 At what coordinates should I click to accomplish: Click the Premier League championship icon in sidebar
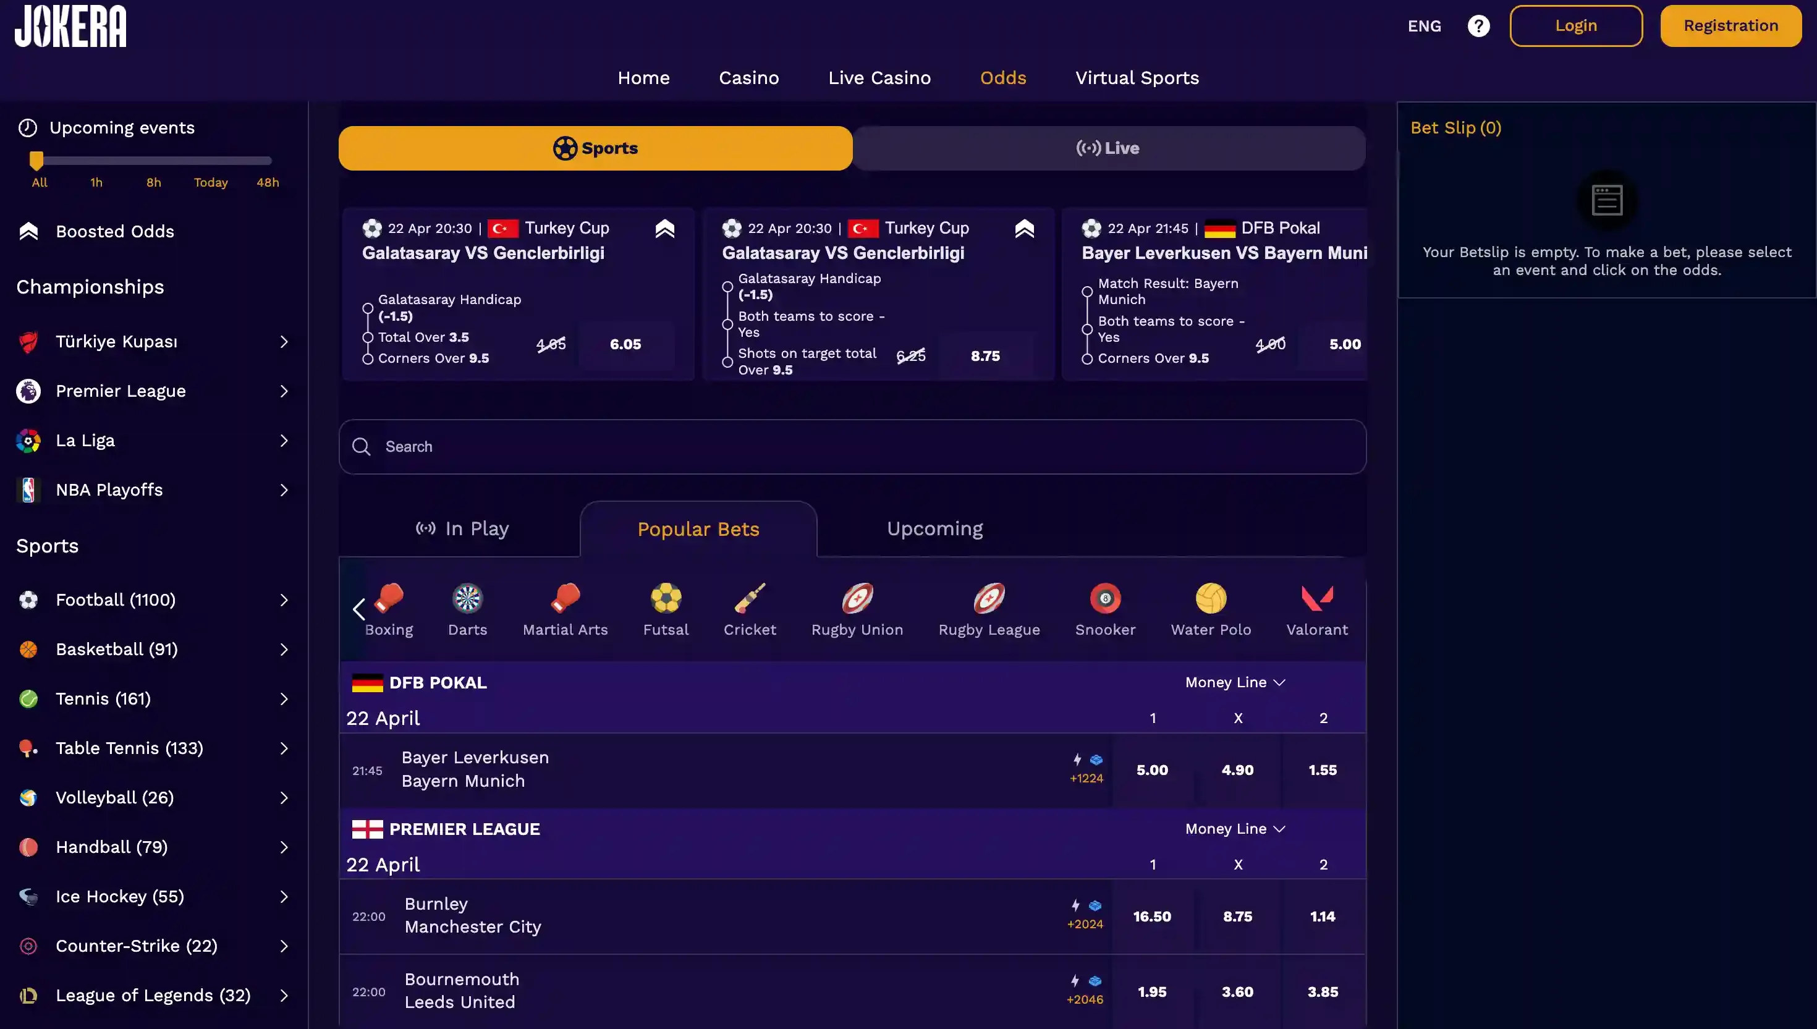tap(28, 391)
